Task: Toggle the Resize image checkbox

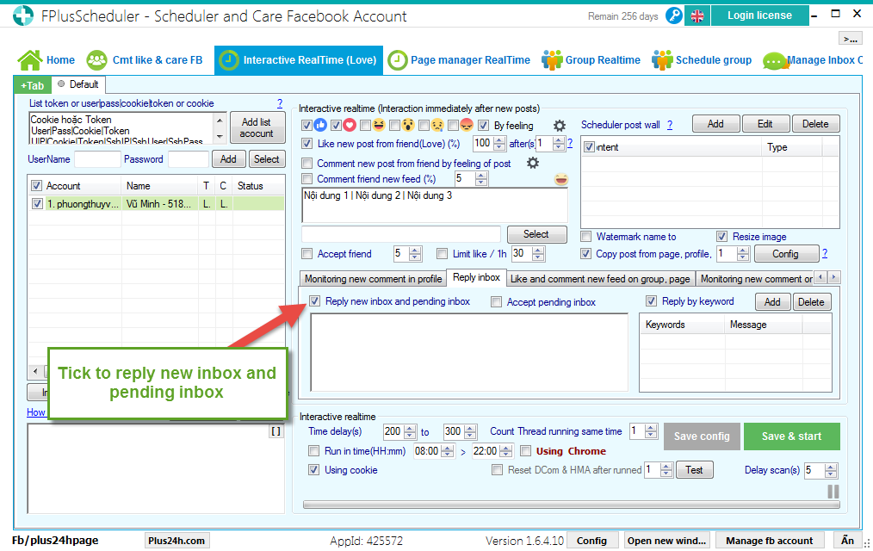Action: coord(722,236)
